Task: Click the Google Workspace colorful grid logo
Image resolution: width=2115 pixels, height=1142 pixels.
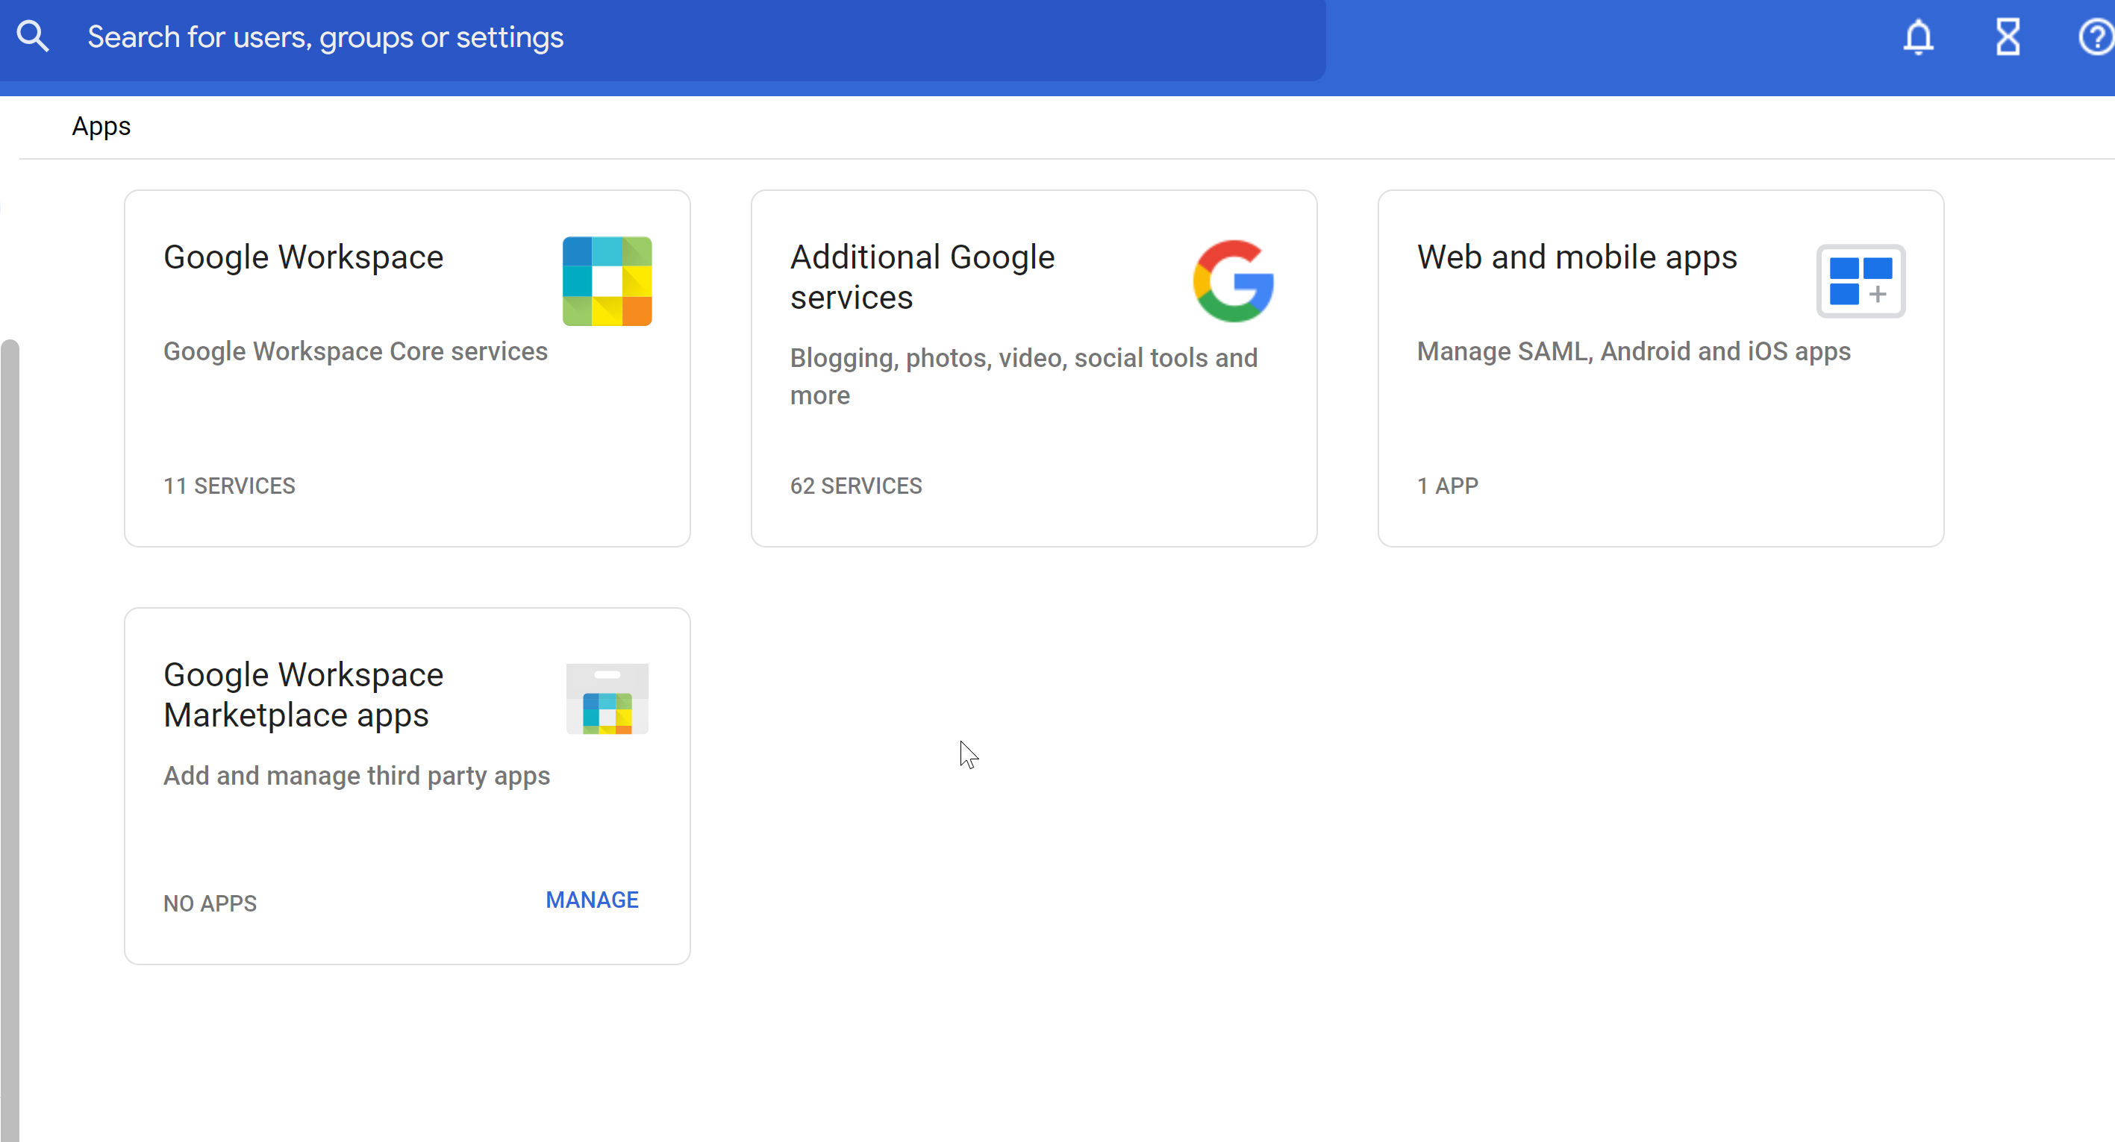Action: click(x=607, y=281)
